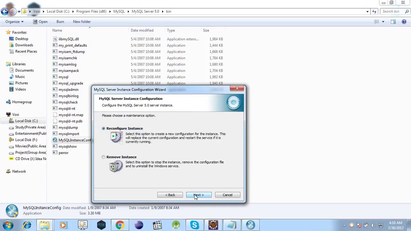Open Google Chrome from taskbar
411x231 pixels.
[120, 225]
